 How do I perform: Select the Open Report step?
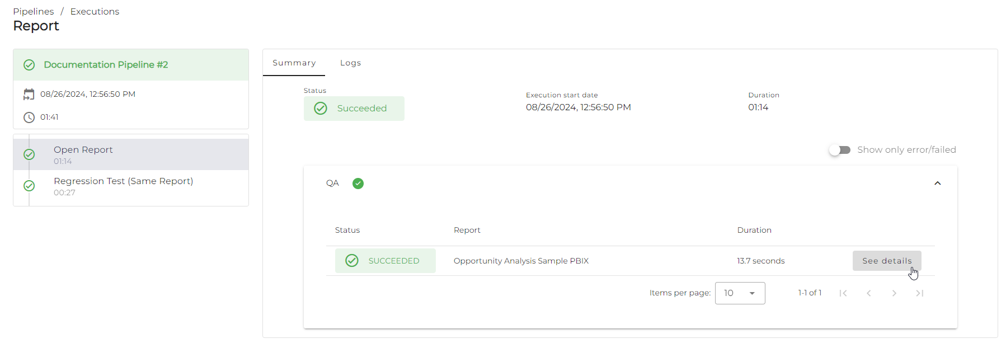coord(131,154)
